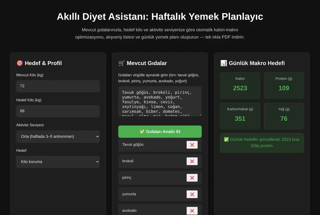Click the target icon beside Hedef & Profil

pyautogui.click(x=20, y=63)
